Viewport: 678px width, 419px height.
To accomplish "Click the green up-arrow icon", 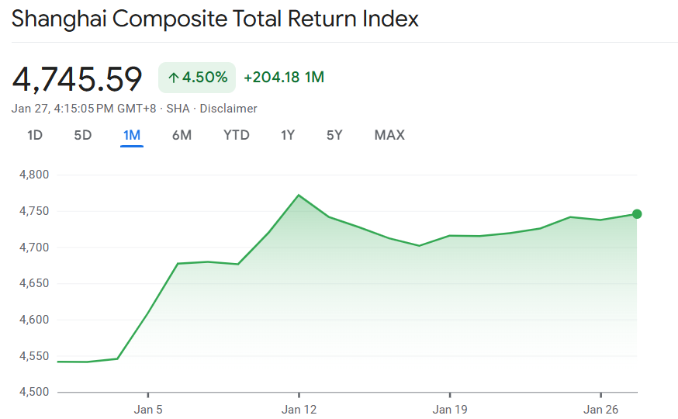I will (174, 78).
